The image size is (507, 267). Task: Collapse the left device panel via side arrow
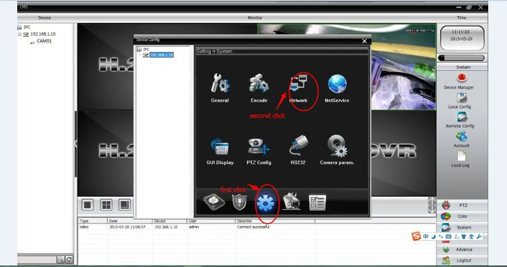[76, 144]
